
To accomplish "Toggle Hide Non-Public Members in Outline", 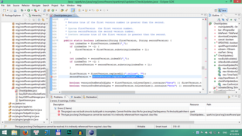I will pyautogui.click(x=231, y=20).
